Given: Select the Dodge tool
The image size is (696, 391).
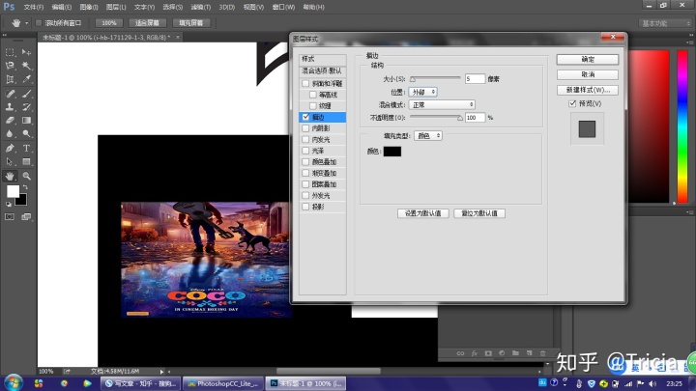Looking at the screenshot, I should pyautogui.click(x=27, y=133).
